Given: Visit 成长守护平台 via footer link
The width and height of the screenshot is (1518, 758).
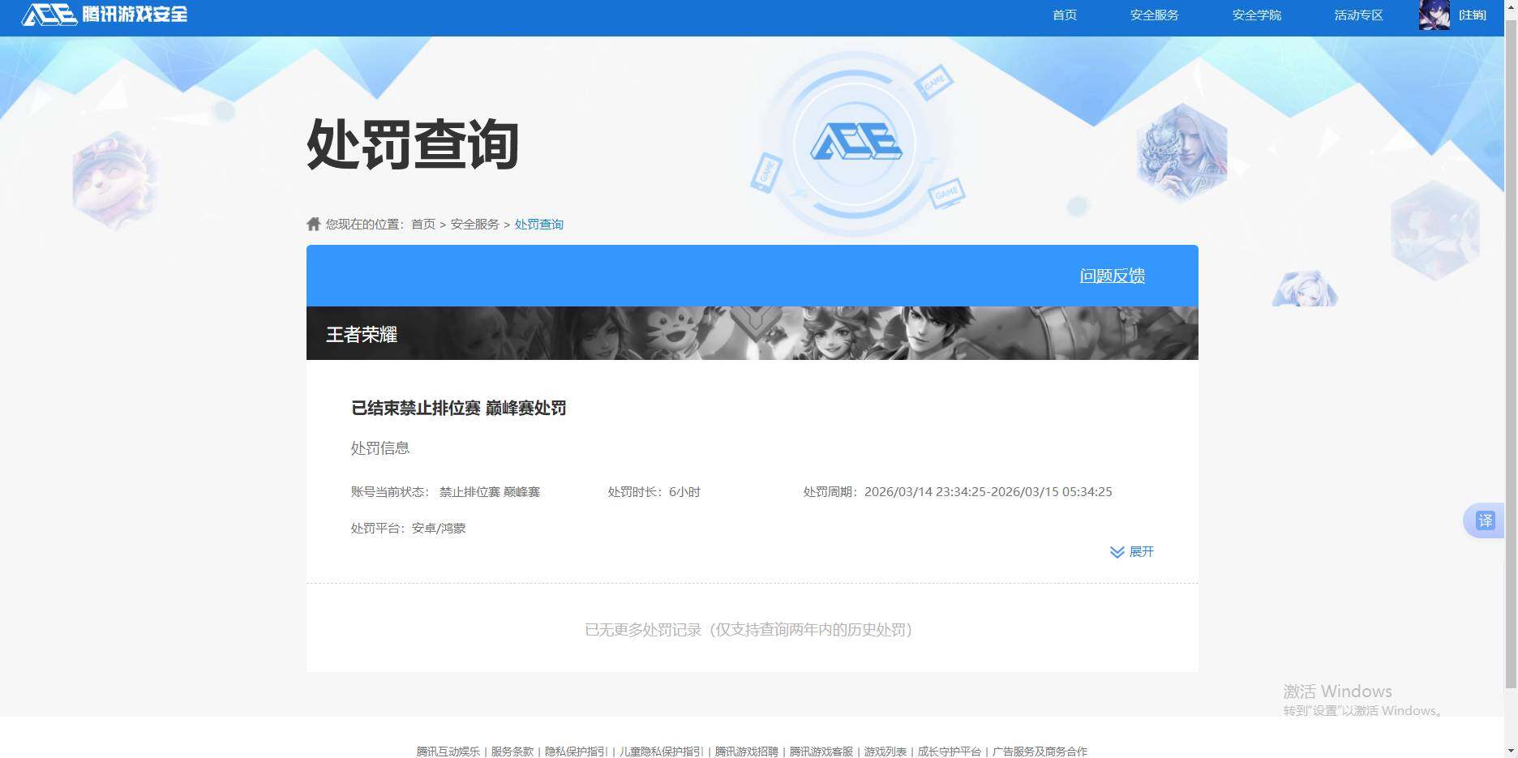Looking at the screenshot, I should (x=950, y=752).
